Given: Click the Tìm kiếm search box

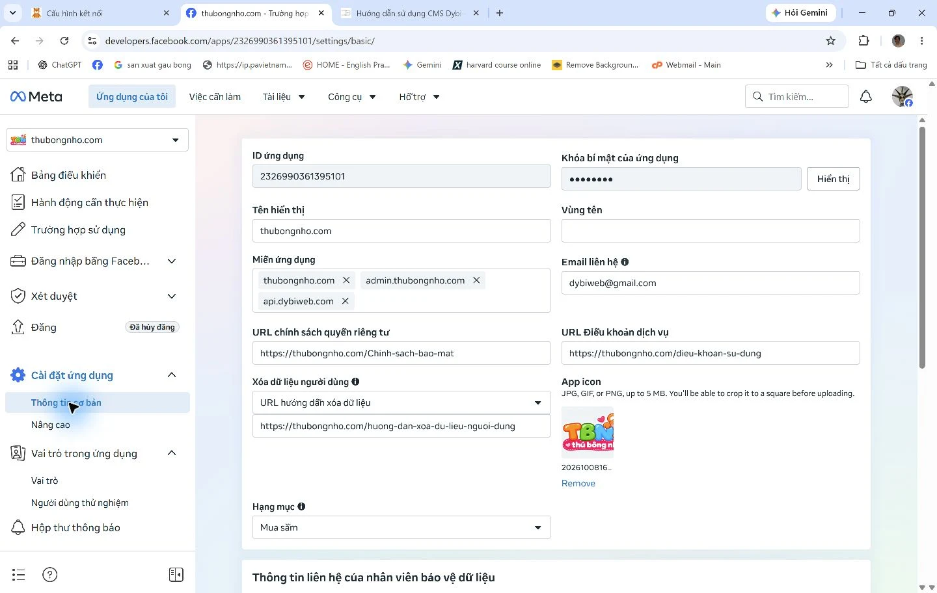Looking at the screenshot, I should point(797,96).
